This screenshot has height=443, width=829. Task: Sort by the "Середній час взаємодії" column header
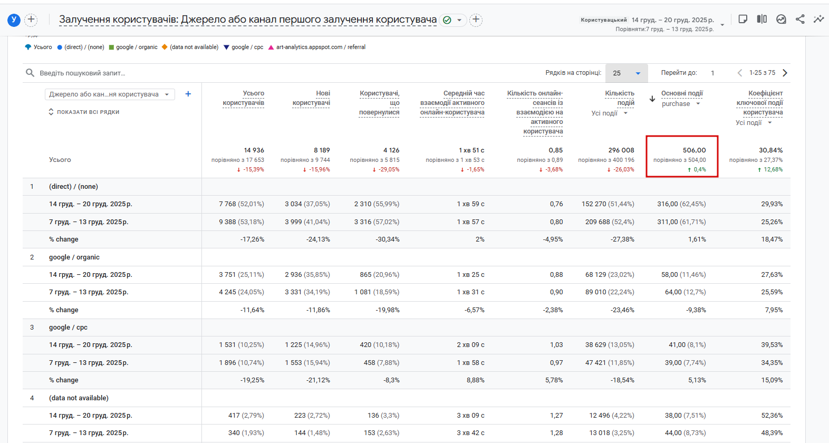[x=452, y=103]
